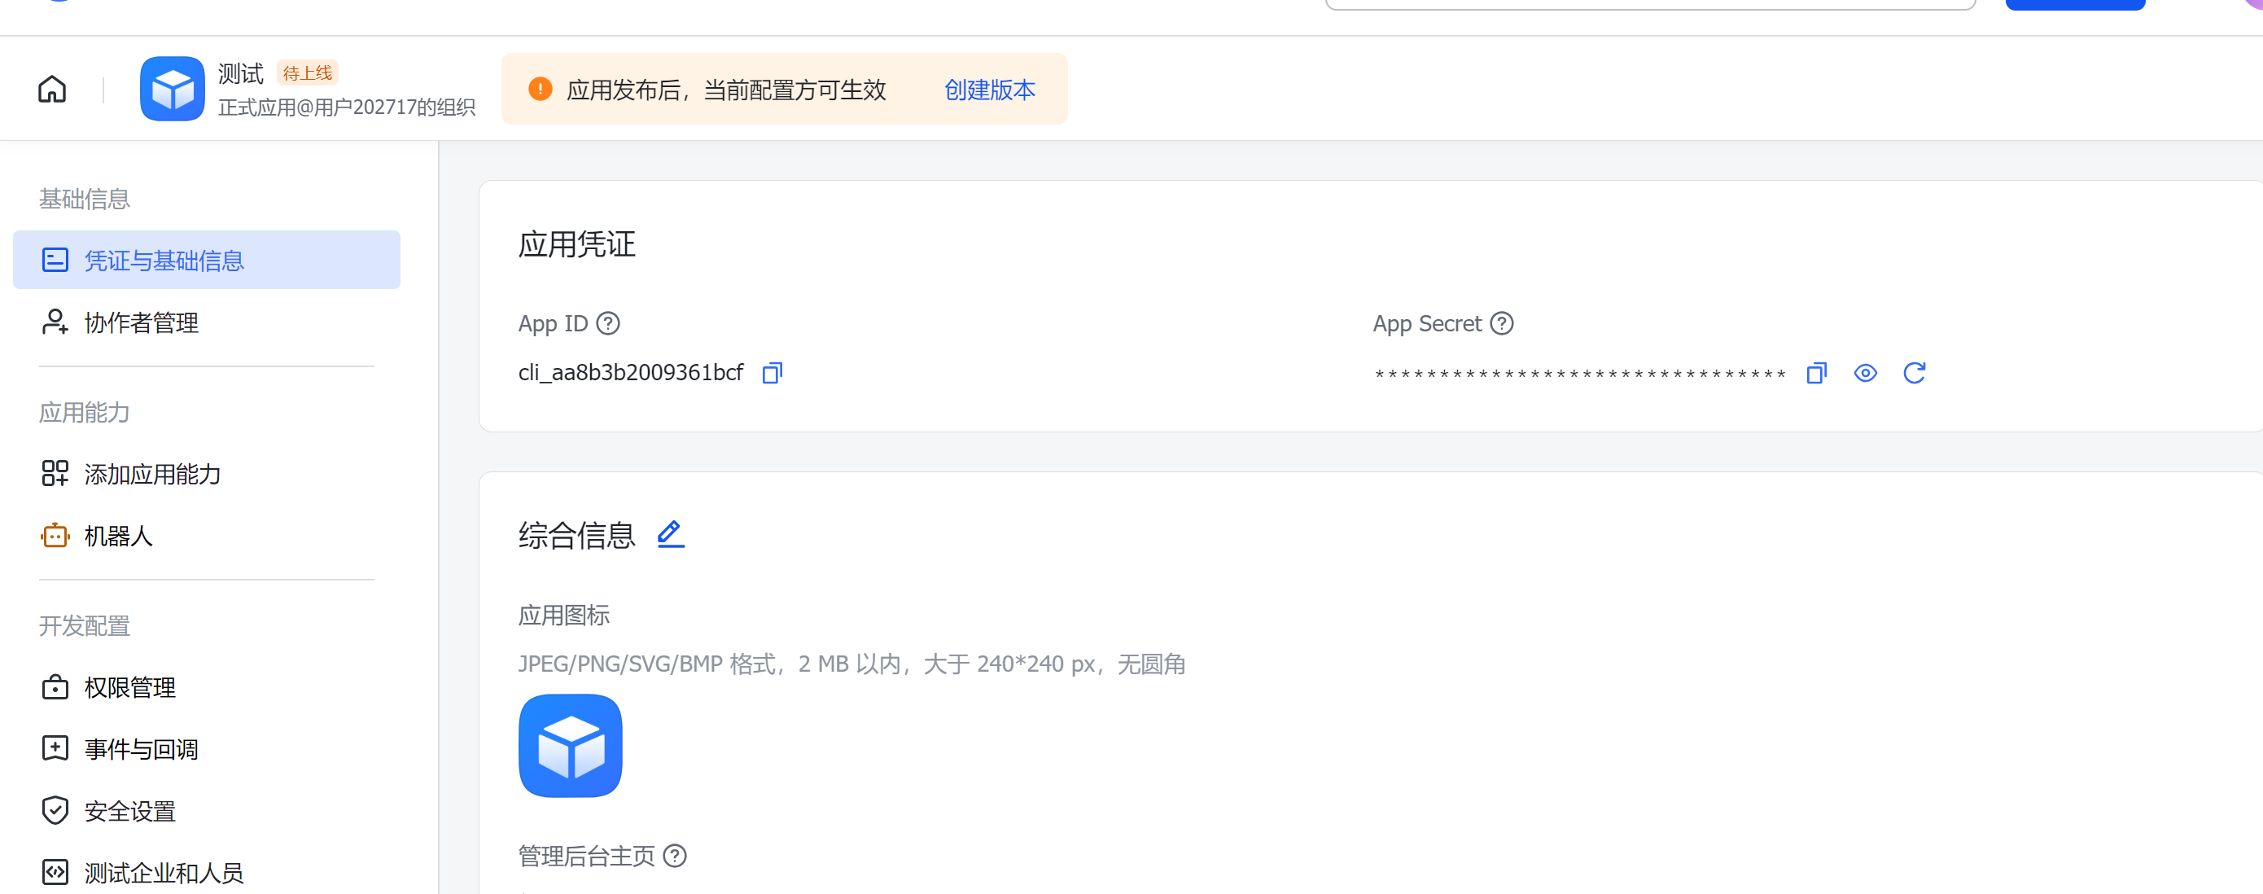Open App ID help tooltip icon
Viewport: 2263px width, 894px height.
tap(608, 323)
